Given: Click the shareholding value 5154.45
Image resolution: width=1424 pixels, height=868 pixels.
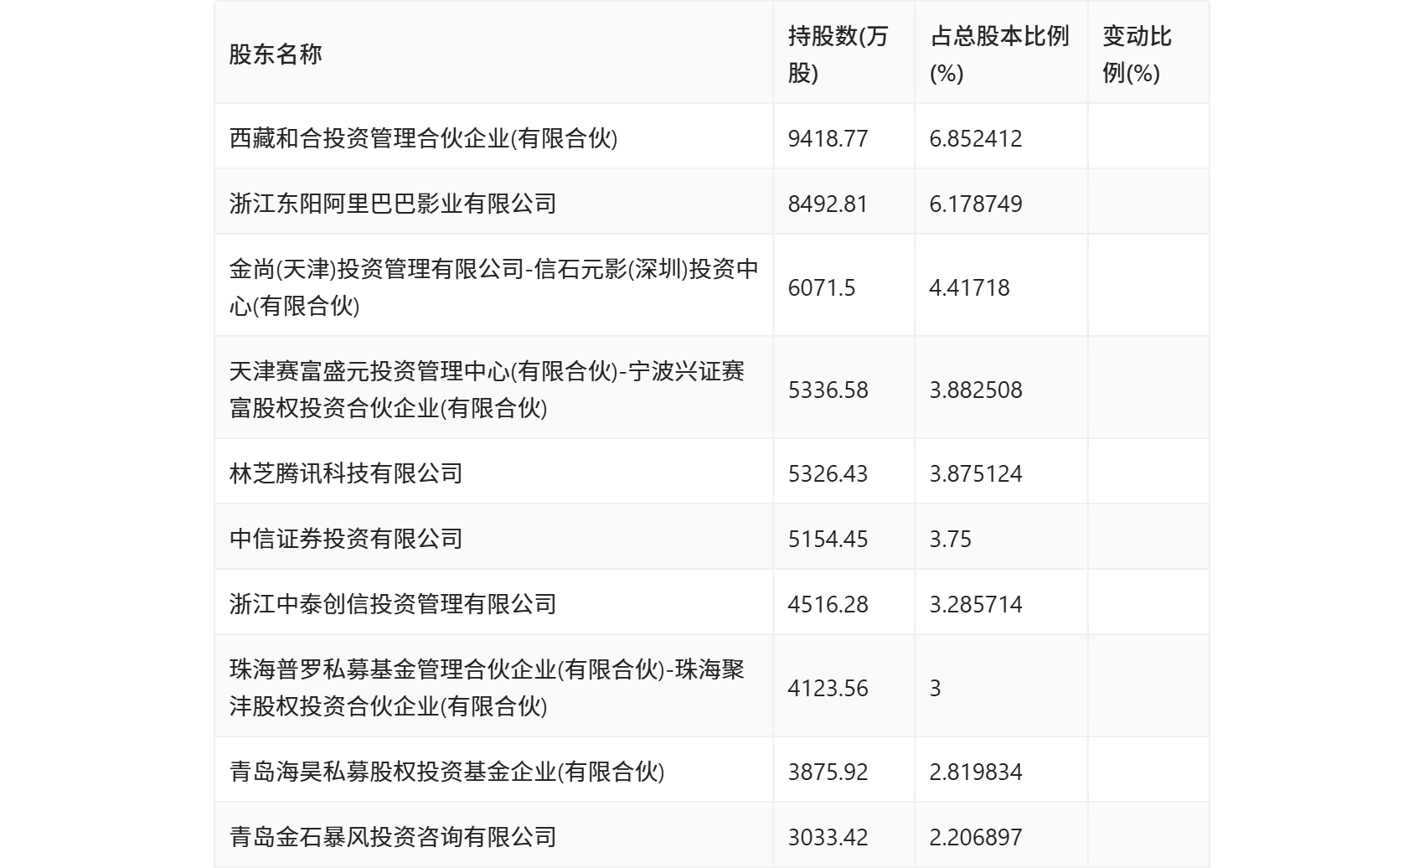Looking at the screenshot, I should tap(828, 539).
